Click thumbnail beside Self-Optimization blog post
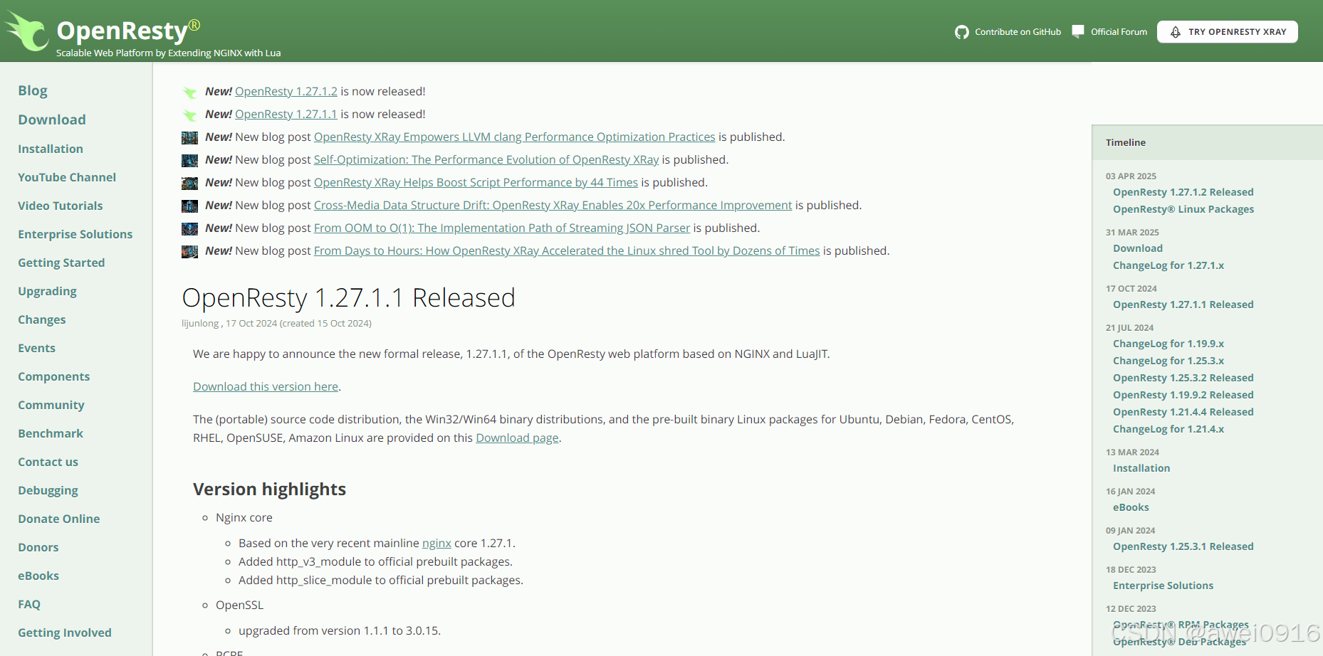The width and height of the screenshot is (1323, 656). coord(189,160)
